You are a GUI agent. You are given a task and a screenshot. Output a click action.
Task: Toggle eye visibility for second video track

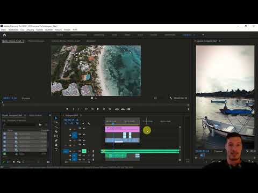[84, 135]
